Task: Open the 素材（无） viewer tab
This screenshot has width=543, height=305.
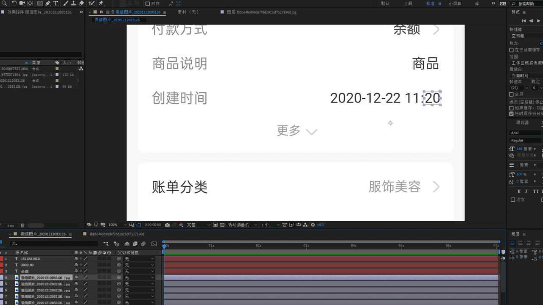Action: (x=188, y=12)
